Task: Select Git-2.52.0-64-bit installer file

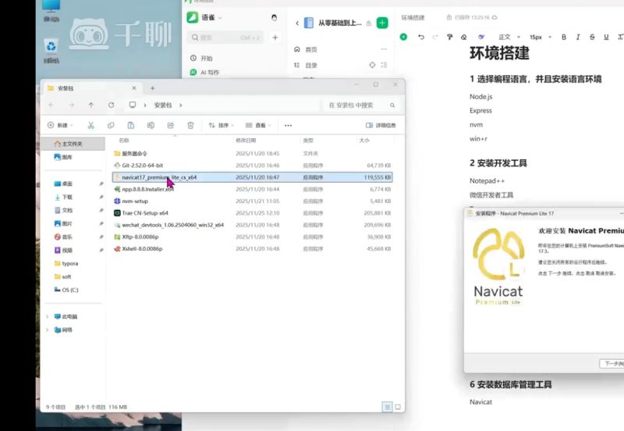Action: tap(252, 166)
